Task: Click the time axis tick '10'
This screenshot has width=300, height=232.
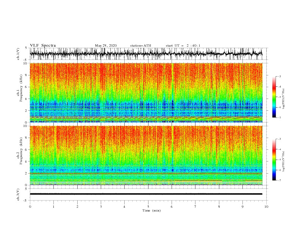Action: (x=266, y=207)
